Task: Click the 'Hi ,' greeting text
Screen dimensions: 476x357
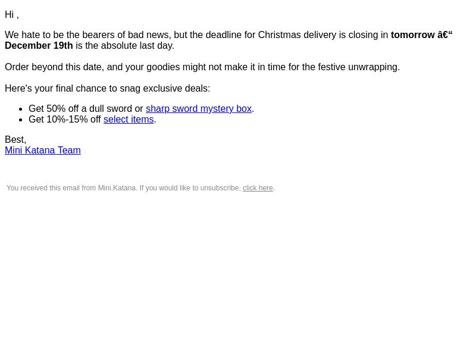Action: tap(12, 14)
